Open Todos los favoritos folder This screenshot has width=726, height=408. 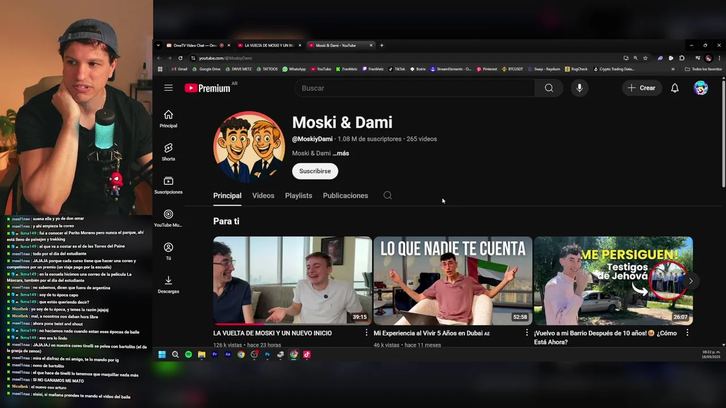point(703,69)
